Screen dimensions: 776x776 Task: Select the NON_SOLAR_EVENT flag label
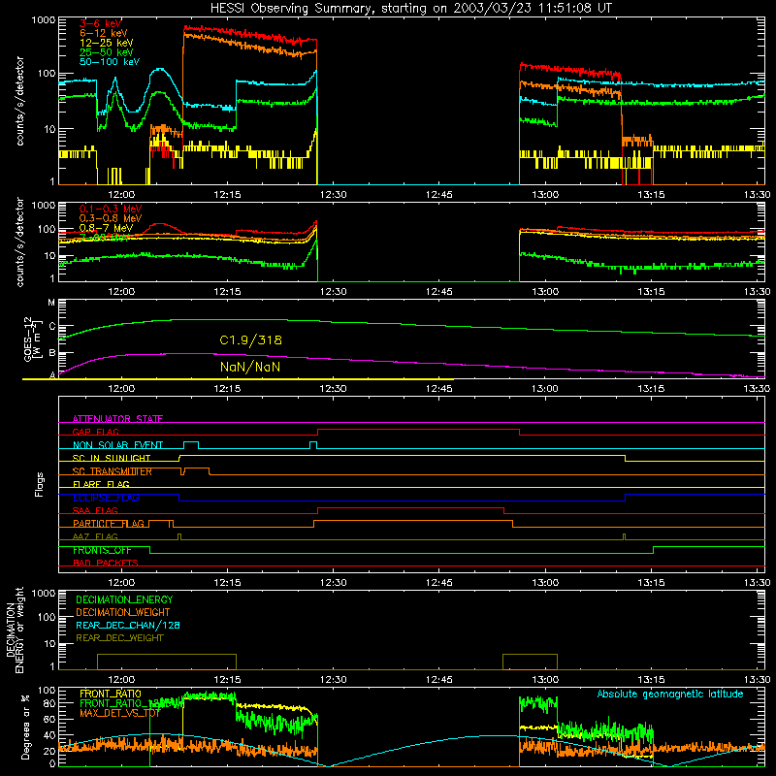117,445
